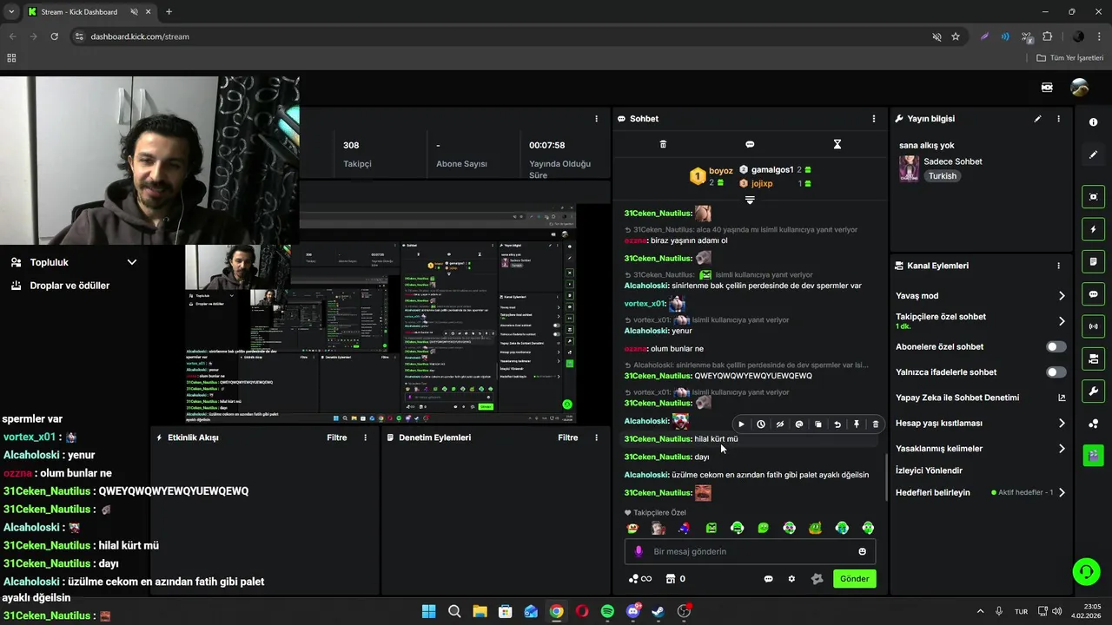Click the pencil edit icon in right sidebar
The width and height of the screenshot is (1112, 625).
(x=1093, y=155)
